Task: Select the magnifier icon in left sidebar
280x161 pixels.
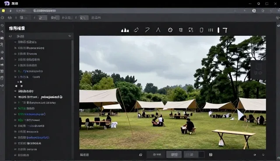Action: [x=2, y=45]
